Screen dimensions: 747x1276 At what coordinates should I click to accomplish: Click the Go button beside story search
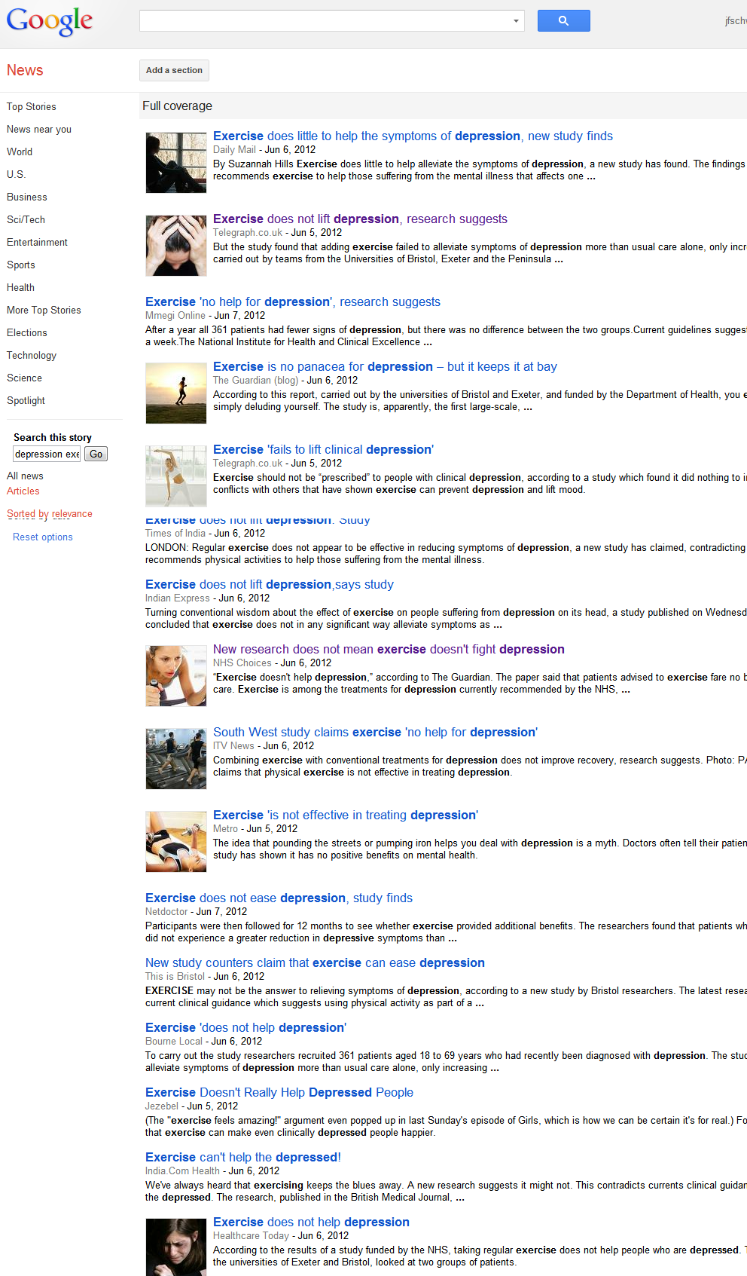(x=96, y=454)
